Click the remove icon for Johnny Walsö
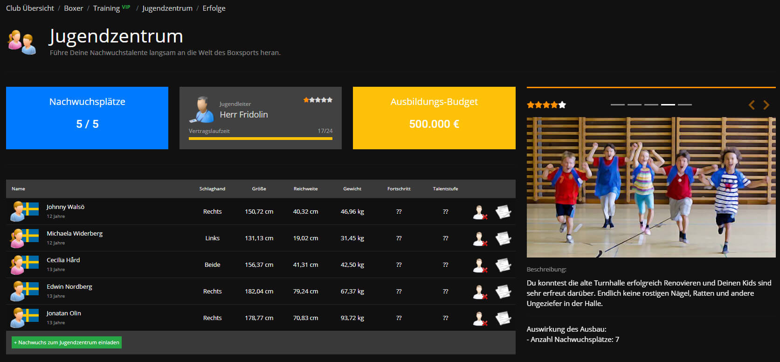The image size is (780, 362). [x=480, y=212]
